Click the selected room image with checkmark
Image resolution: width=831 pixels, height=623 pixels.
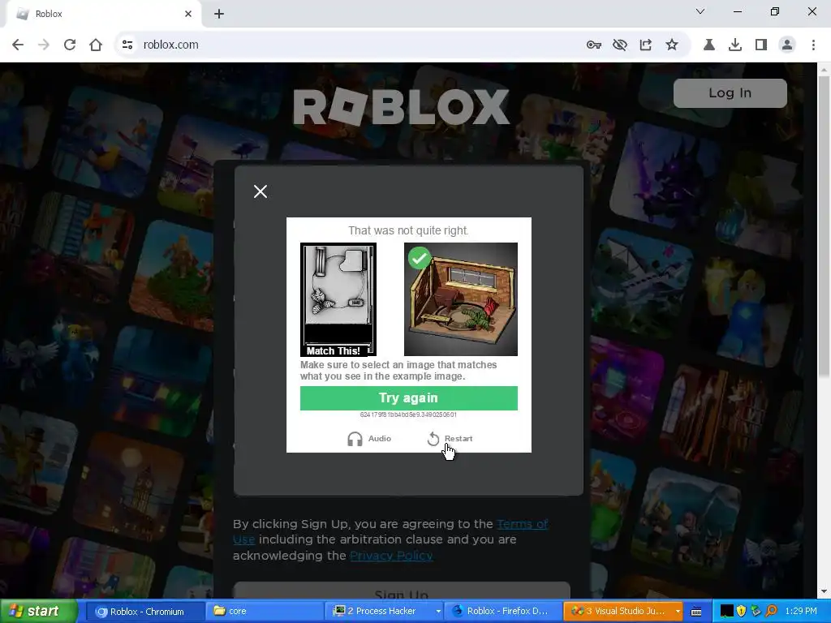click(x=461, y=299)
